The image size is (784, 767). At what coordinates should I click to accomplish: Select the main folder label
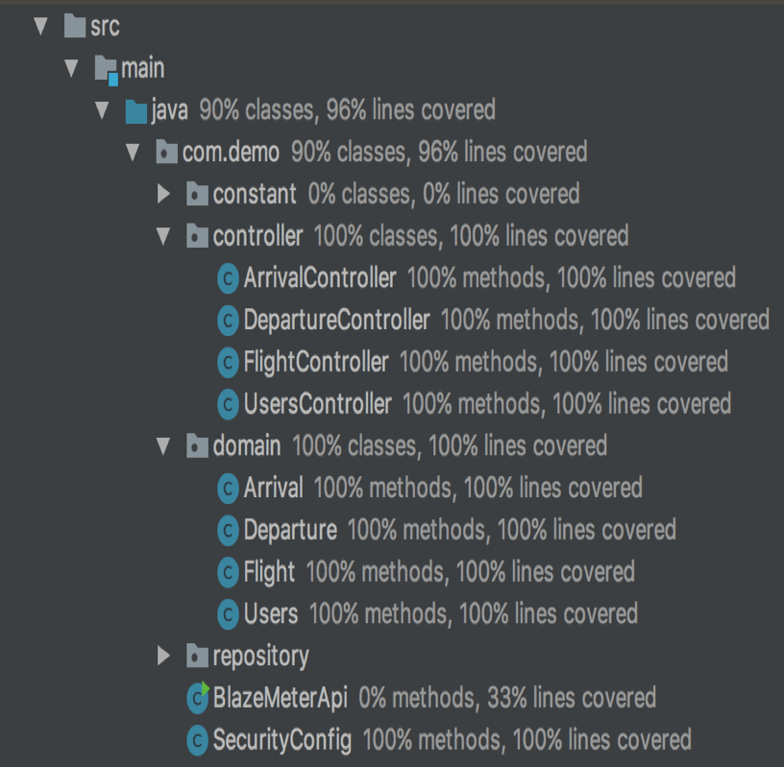[142, 69]
